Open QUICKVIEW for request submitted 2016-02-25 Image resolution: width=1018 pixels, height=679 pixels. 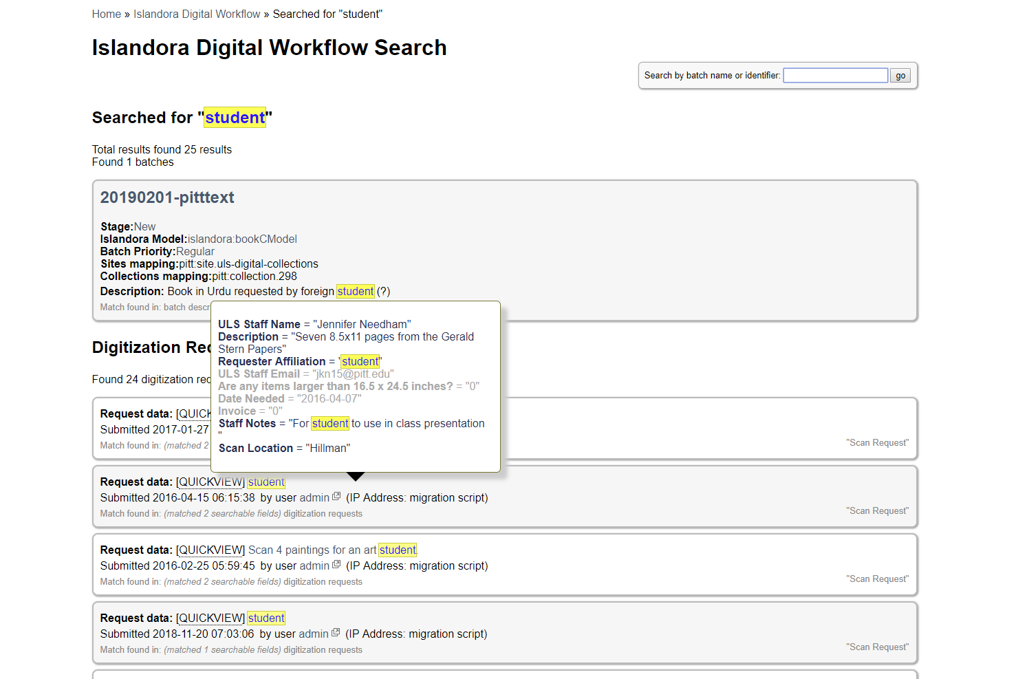coord(210,550)
